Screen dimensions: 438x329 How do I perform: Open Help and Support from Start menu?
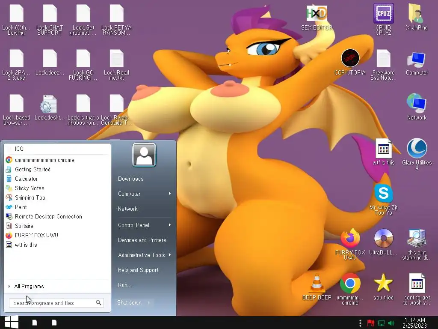[x=138, y=270]
